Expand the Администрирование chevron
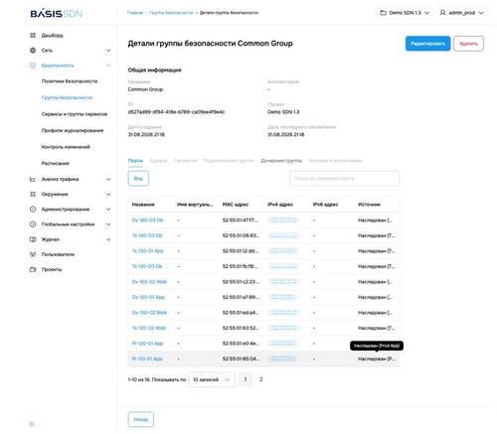 (108, 210)
